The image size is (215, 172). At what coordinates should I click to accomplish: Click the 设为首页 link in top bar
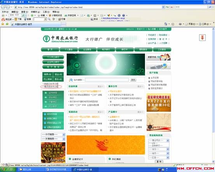click(163, 29)
